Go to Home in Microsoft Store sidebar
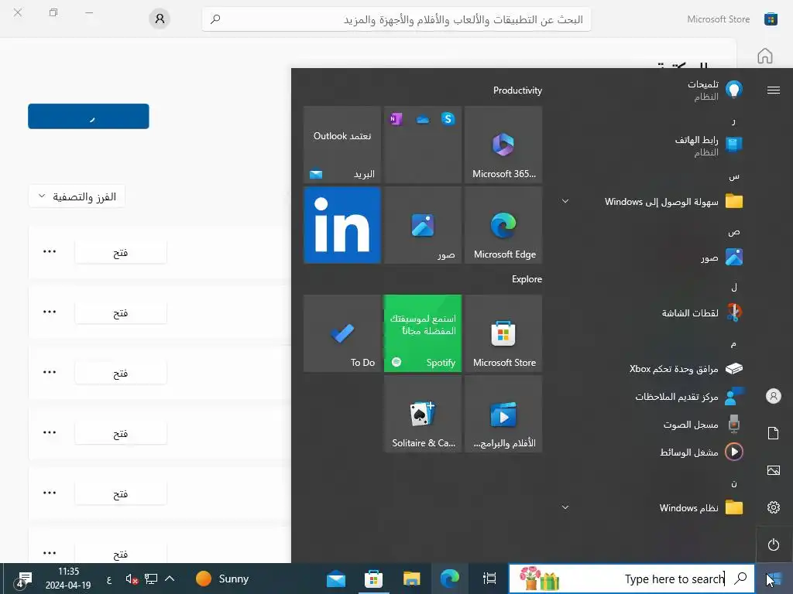The width and height of the screenshot is (793, 594). tap(764, 56)
